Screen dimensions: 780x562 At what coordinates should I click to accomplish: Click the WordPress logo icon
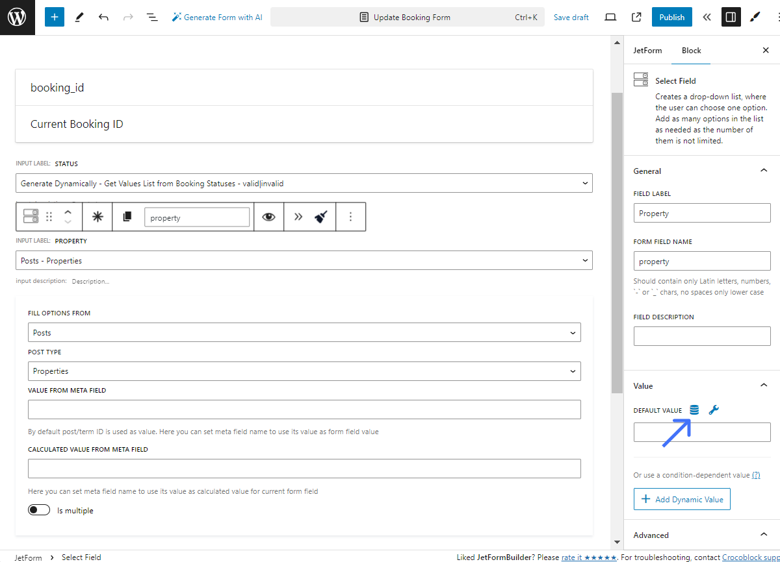(17, 18)
